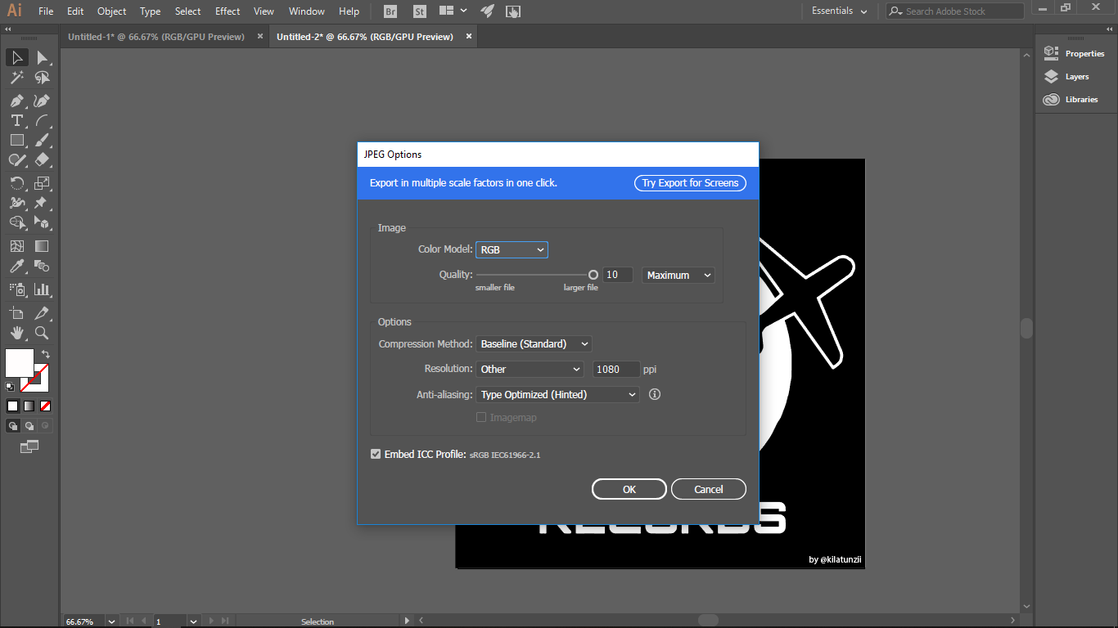Select the Artboard tool
The height and width of the screenshot is (628, 1118).
17,313
